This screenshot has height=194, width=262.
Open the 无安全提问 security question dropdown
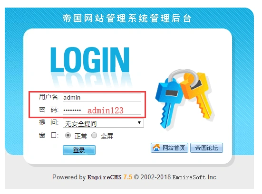point(103,123)
